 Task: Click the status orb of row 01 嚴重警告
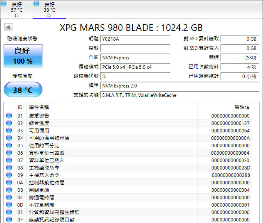tap(9, 116)
